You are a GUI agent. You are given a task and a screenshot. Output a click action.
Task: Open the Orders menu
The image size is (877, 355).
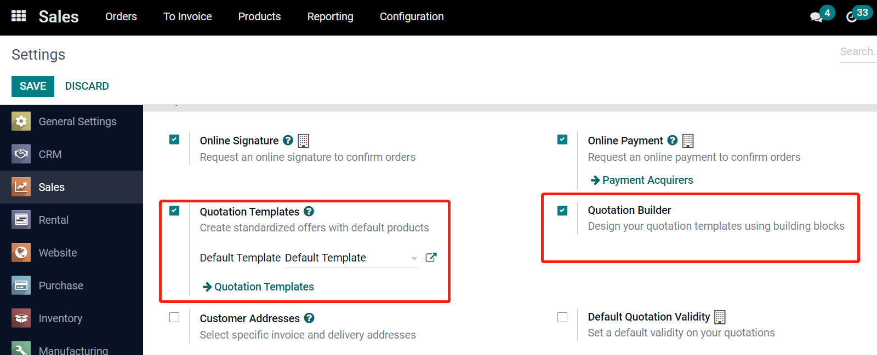click(121, 16)
